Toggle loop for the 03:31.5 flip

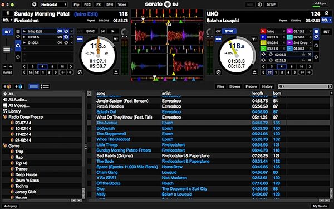[66, 37]
